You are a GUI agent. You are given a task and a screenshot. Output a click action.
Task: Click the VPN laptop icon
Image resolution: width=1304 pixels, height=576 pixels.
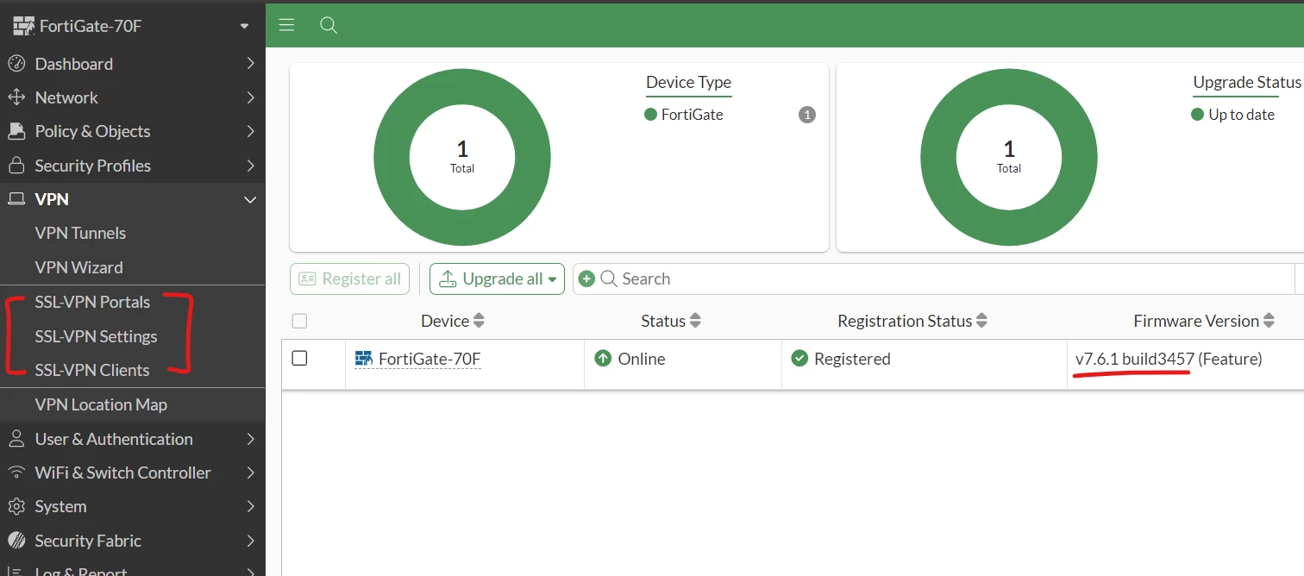[16, 199]
